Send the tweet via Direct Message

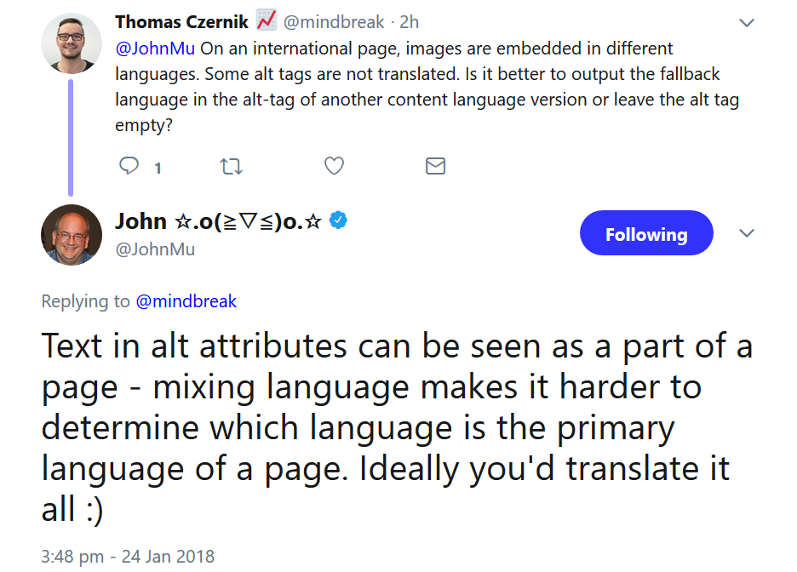435,166
